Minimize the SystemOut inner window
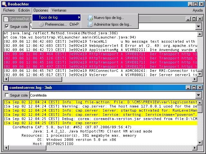This screenshot has width=206, height=154. pyautogui.click(x=188, y=19)
